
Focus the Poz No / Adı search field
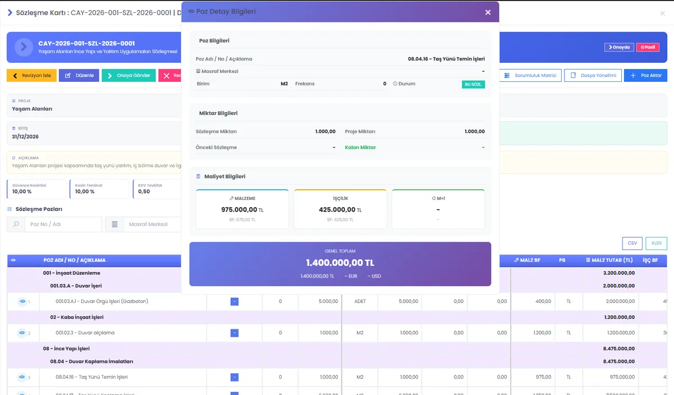(x=63, y=224)
